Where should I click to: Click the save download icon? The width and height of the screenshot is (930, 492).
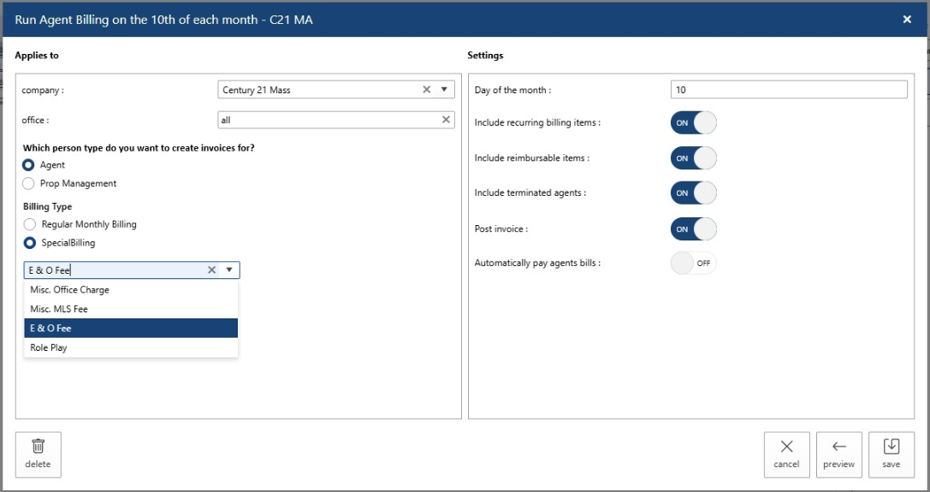coord(891,447)
